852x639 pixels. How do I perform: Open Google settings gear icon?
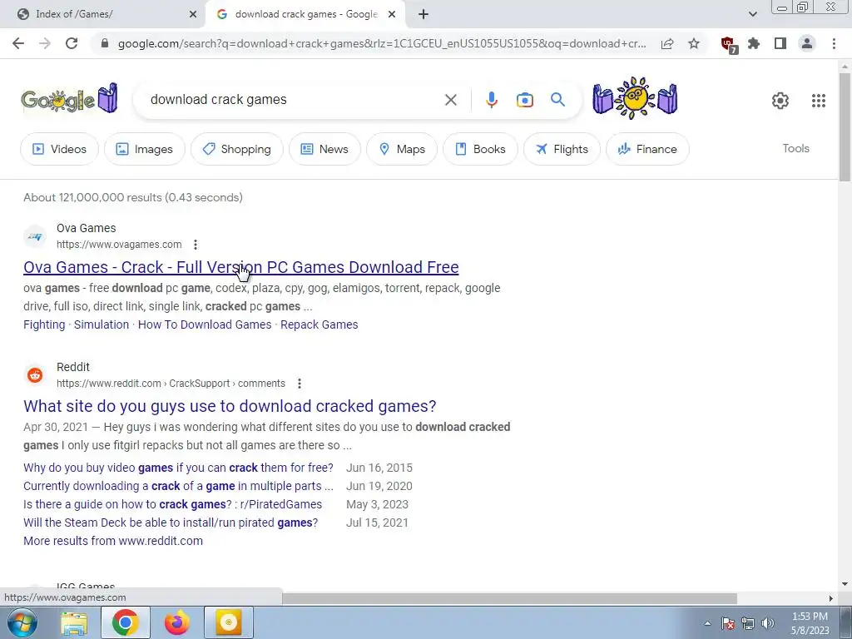coord(780,101)
